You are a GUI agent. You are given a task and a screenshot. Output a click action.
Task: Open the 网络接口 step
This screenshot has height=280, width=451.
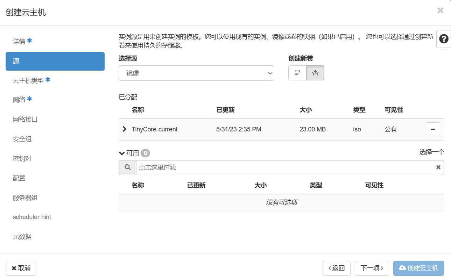pyautogui.click(x=25, y=120)
